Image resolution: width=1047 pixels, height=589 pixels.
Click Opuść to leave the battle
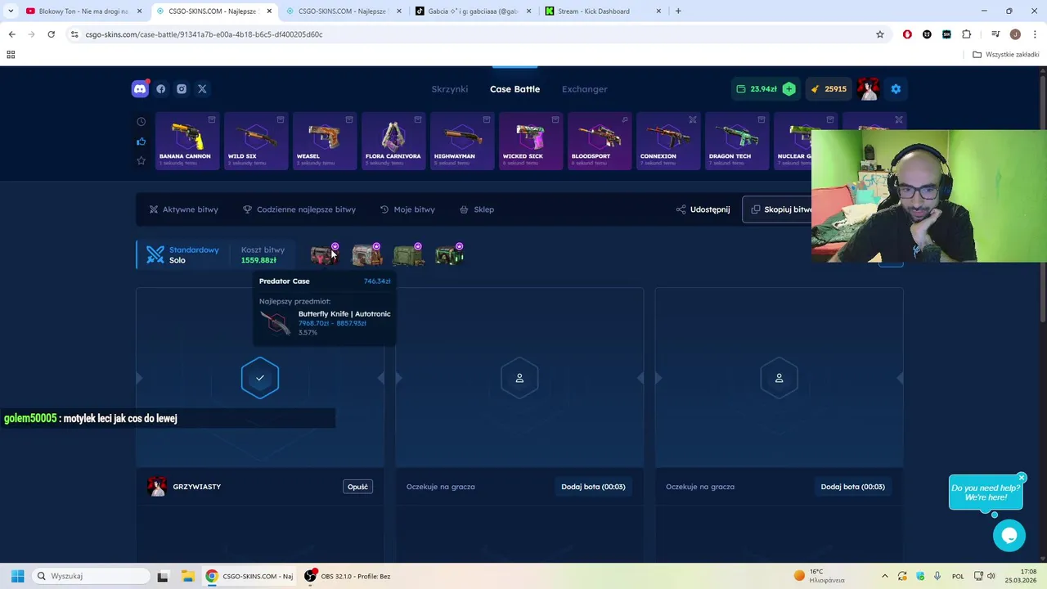[x=357, y=487]
